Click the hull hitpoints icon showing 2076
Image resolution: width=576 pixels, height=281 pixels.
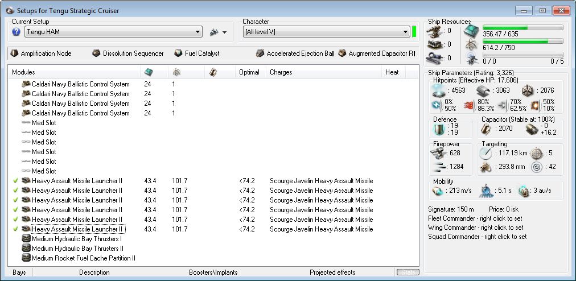[x=528, y=90]
